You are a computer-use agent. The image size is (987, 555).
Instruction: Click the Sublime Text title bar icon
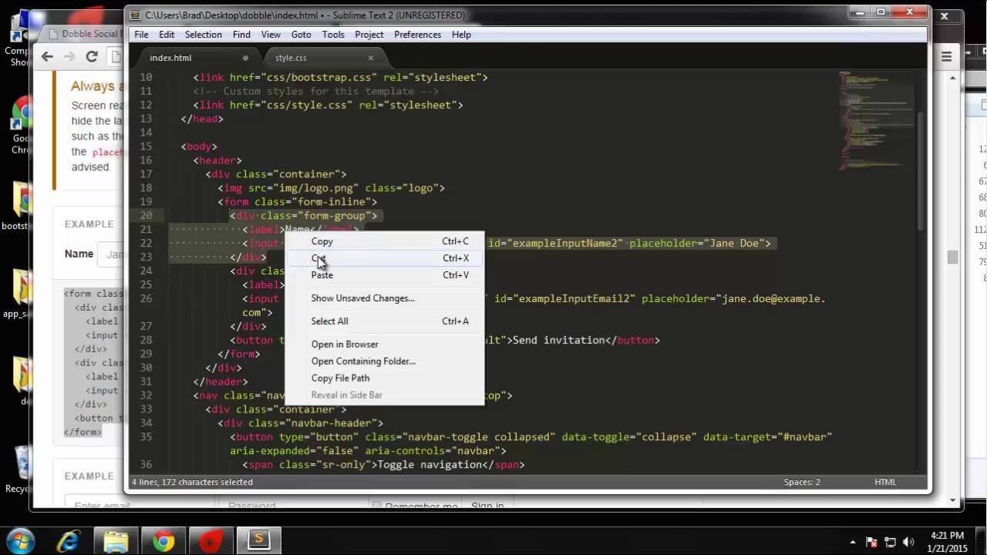[135, 15]
